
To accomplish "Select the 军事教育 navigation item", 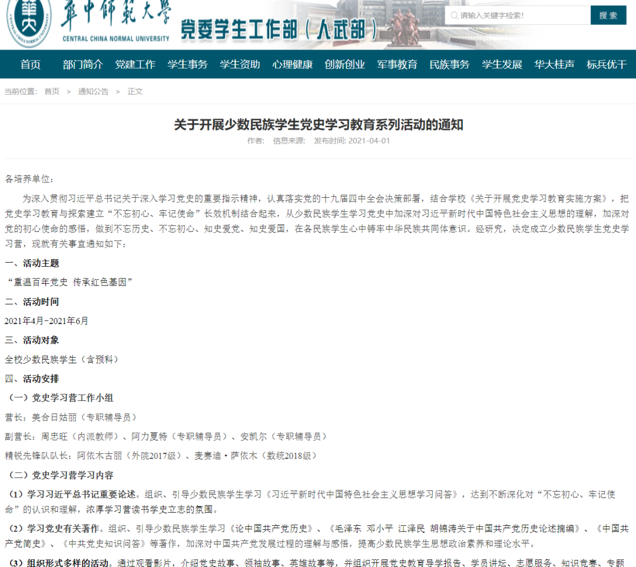I will pyautogui.click(x=397, y=65).
